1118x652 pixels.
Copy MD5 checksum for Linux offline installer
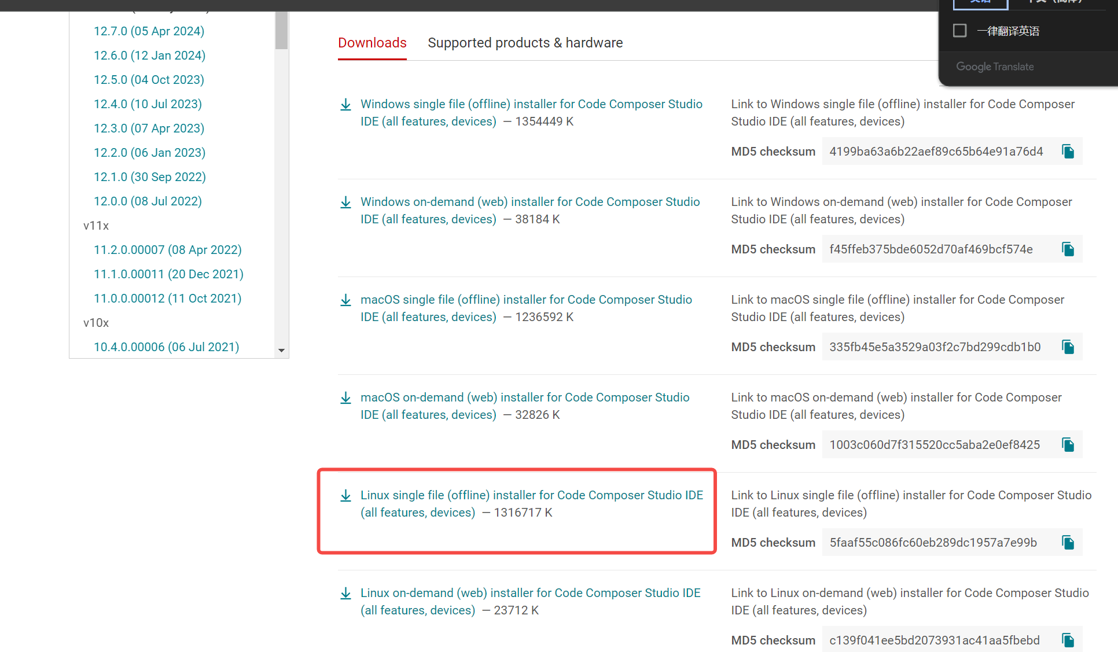tap(1068, 543)
